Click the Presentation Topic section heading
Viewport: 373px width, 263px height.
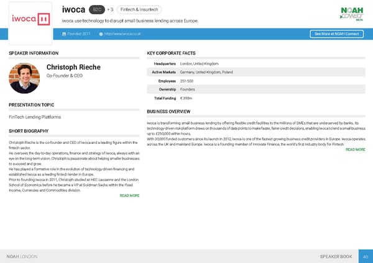pyautogui.click(x=31, y=105)
